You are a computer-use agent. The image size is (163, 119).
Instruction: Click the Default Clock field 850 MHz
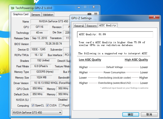(37, 94)
